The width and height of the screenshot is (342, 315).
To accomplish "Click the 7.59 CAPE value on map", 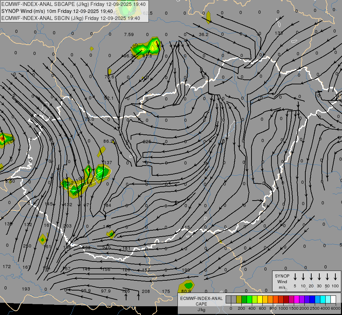I will [x=129, y=35].
